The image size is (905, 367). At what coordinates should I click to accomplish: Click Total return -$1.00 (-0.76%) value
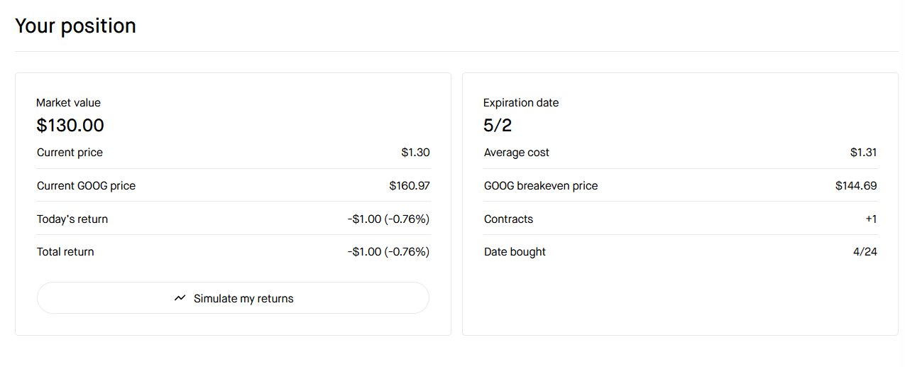pyautogui.click(x=389, y=252)
